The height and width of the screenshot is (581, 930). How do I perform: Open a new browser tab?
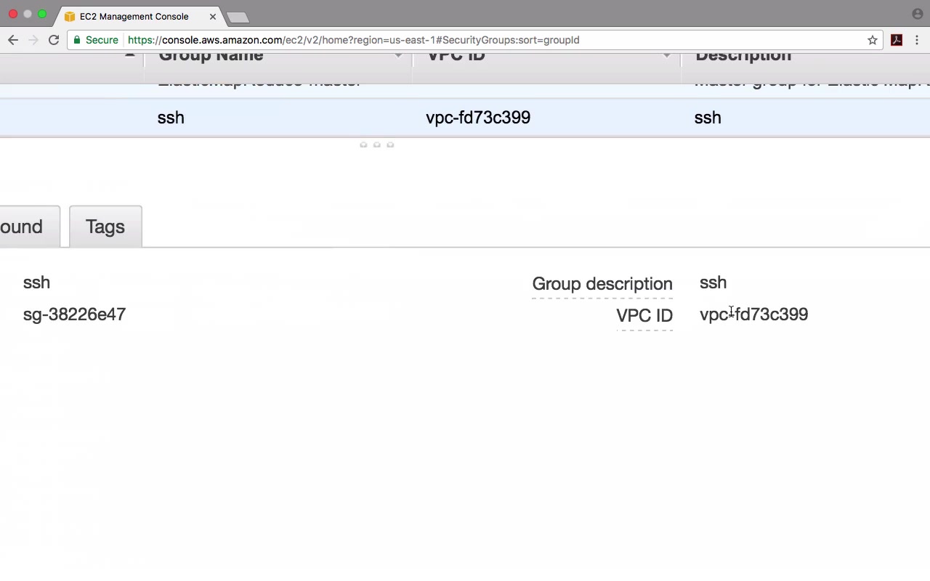[238, 17]
